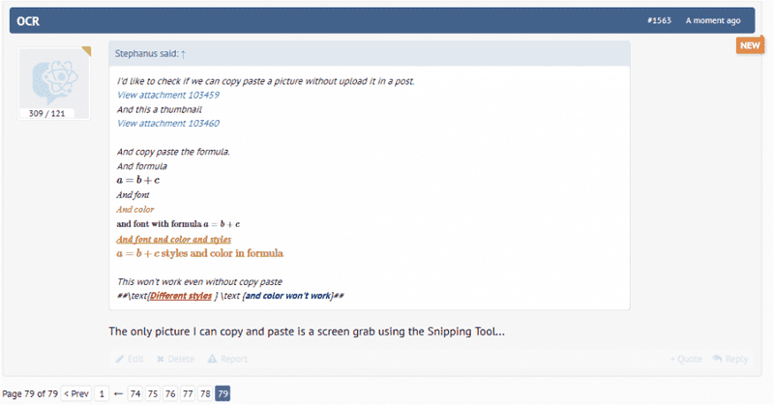
Task: Click current page 79 button
Action: (223, 393)
